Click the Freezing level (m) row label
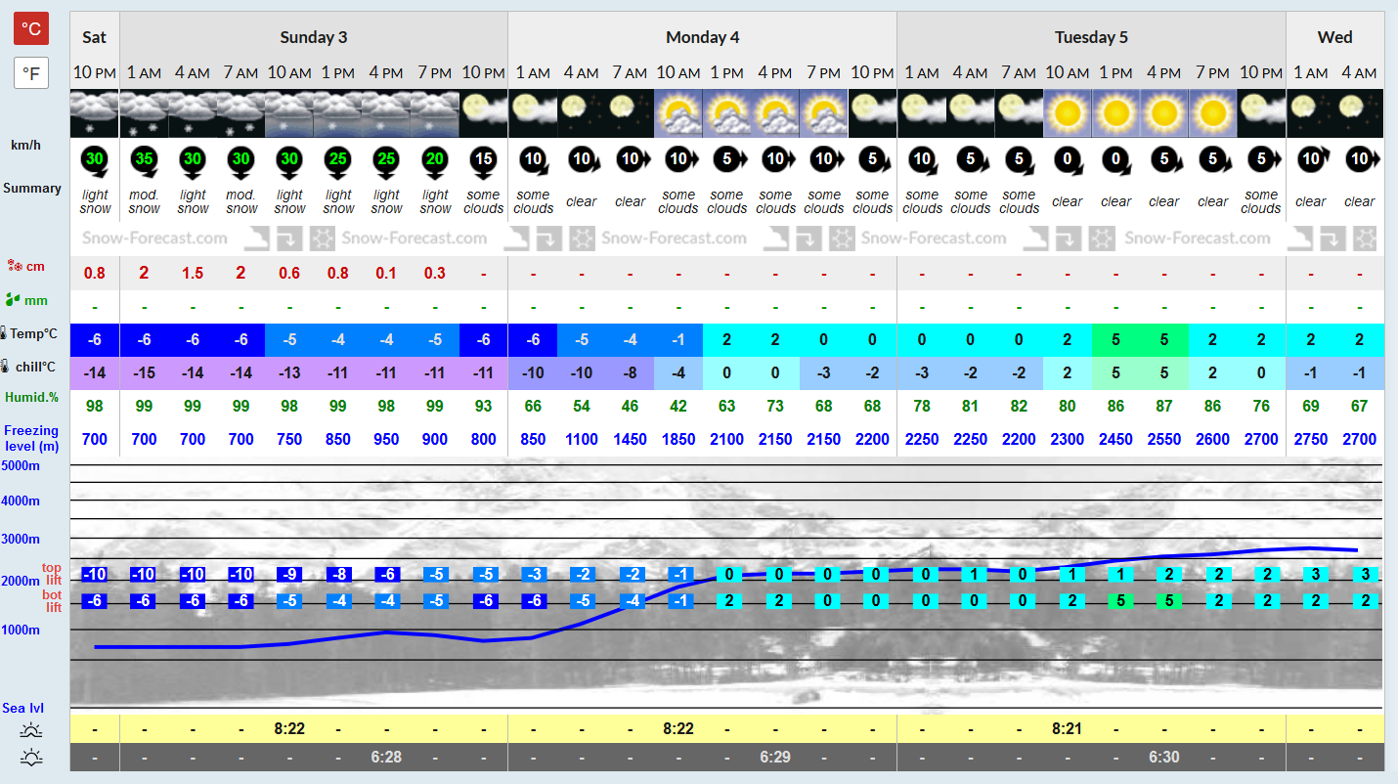The width and height of the screenshot is (1398, 784). pos(31,438)
